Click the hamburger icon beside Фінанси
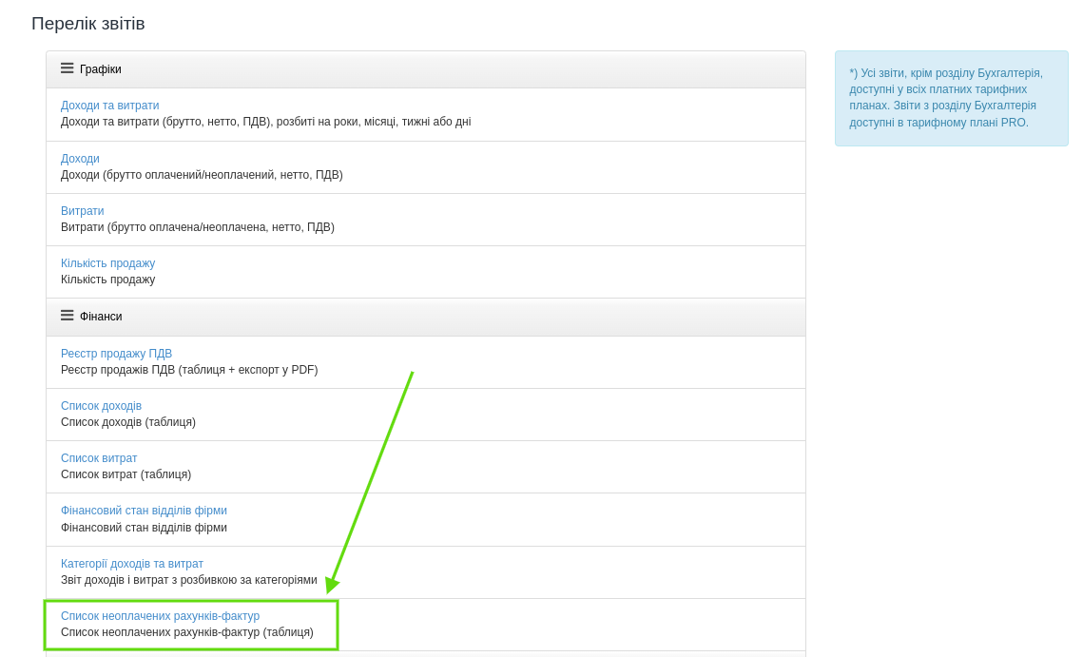Viewport: 1083px width, 657px height. click(x=67, y=316)
